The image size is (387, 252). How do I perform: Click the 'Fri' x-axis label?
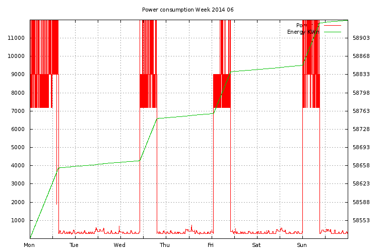coord(210,245)
